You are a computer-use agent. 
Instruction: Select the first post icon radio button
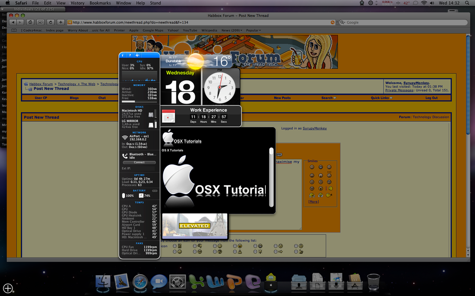coord(175,246)
